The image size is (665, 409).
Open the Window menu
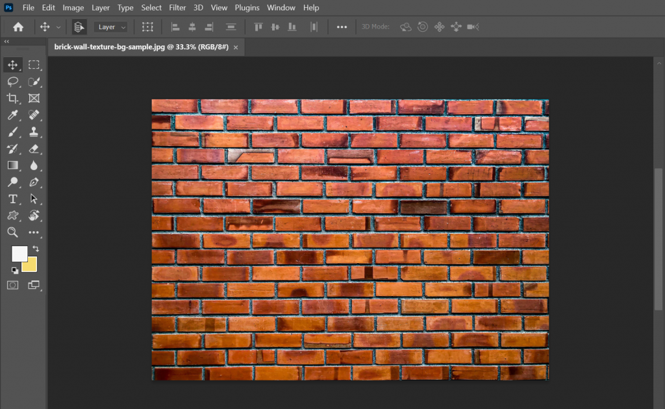click(x=281, y=7)
